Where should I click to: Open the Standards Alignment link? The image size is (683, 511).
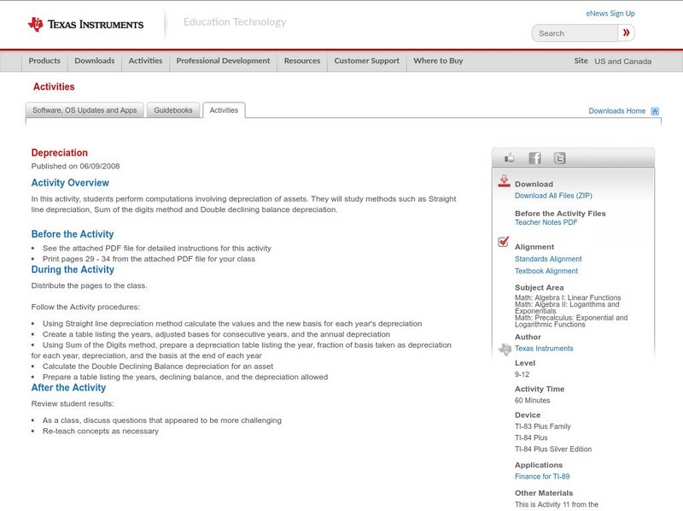548,259
